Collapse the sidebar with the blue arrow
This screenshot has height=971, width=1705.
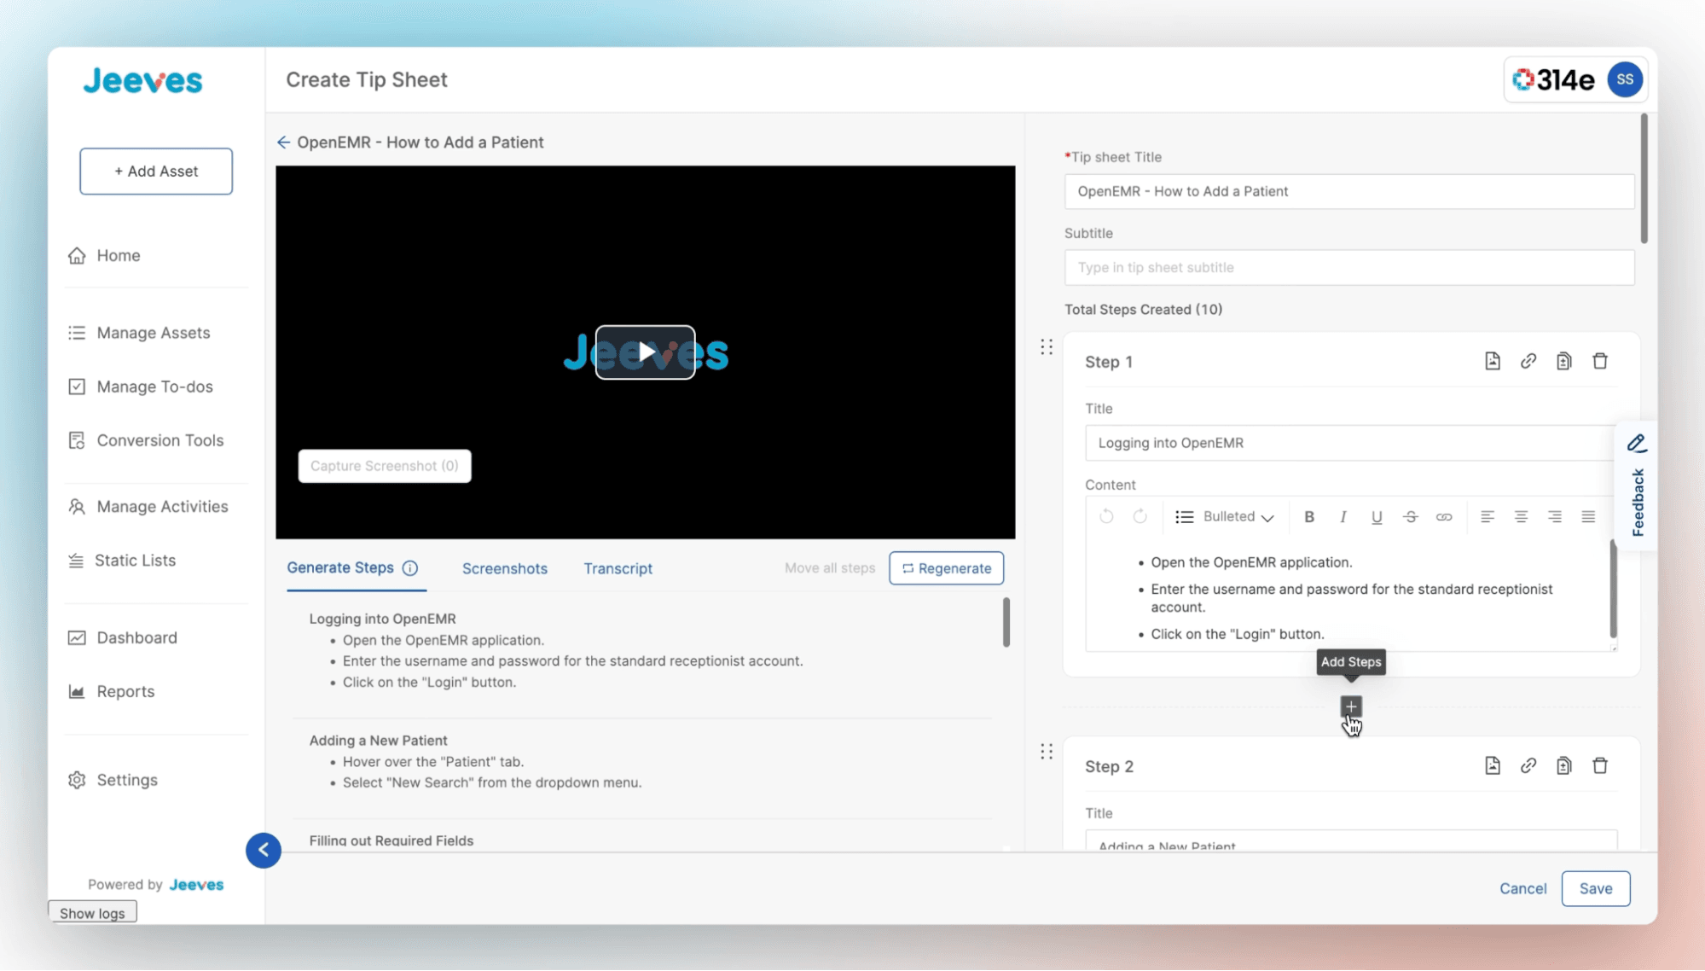(264, 850)
